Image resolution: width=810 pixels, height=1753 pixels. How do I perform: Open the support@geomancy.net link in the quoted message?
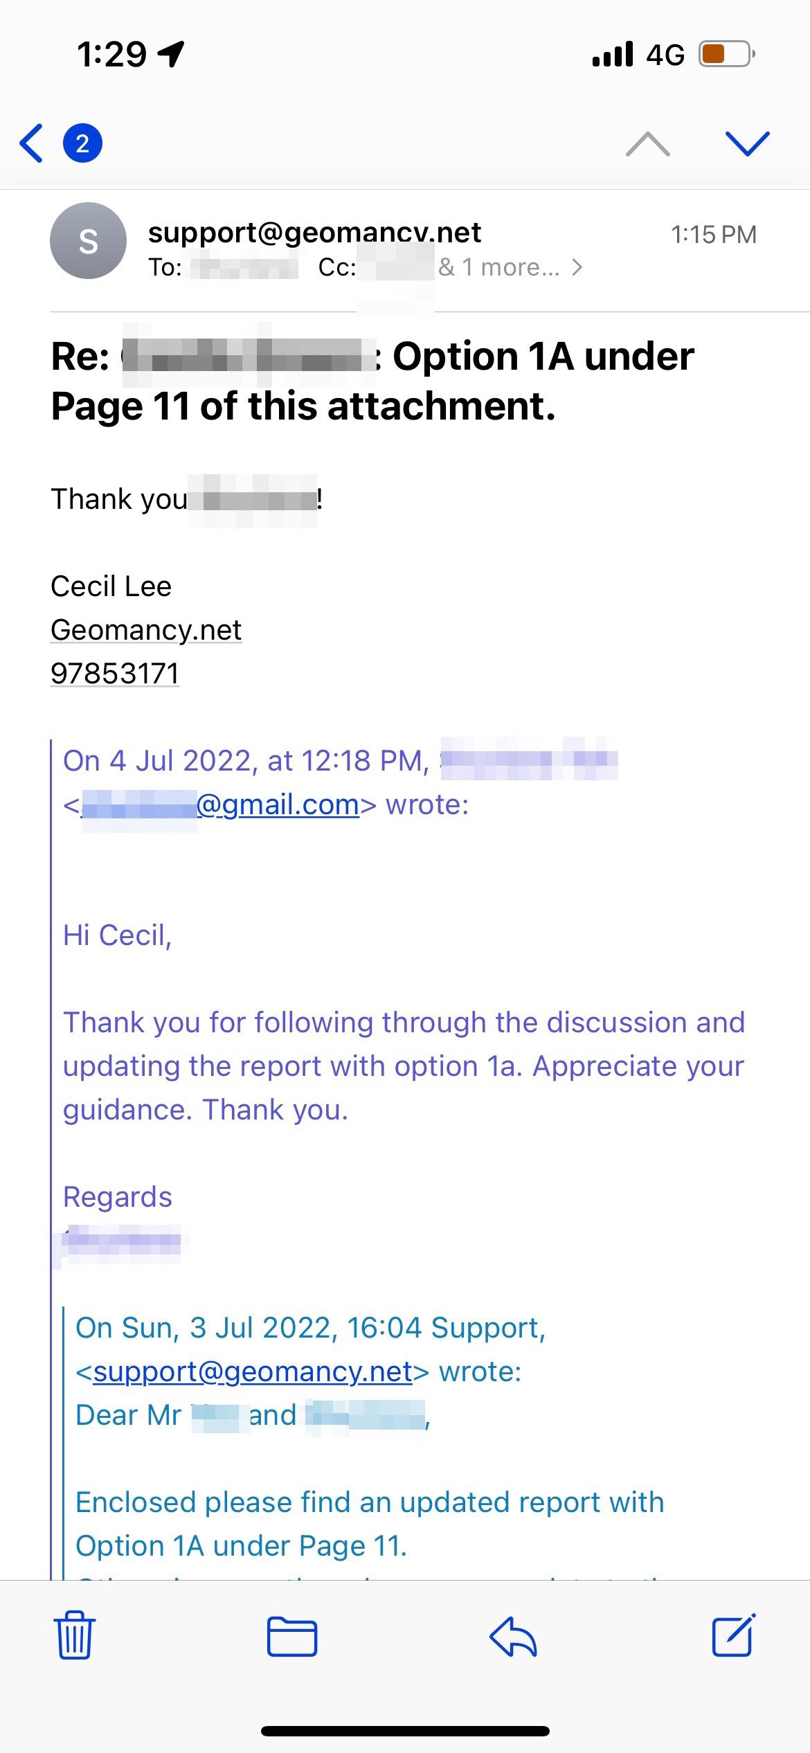tap(253, 1372)
